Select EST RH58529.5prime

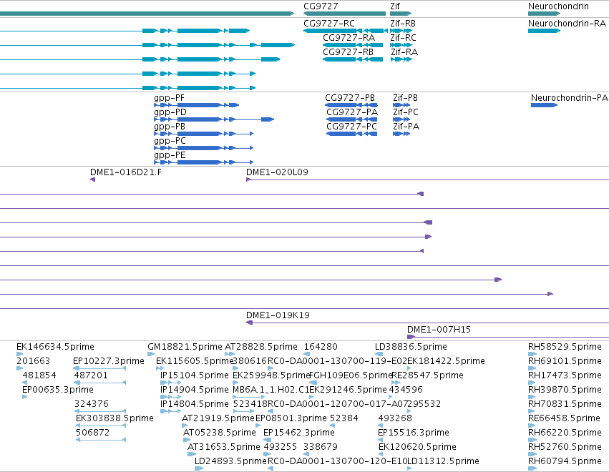point(565,347)
